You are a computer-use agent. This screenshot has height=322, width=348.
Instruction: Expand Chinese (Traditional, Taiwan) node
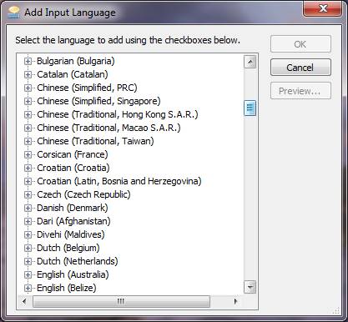click(x=28, y=141)
